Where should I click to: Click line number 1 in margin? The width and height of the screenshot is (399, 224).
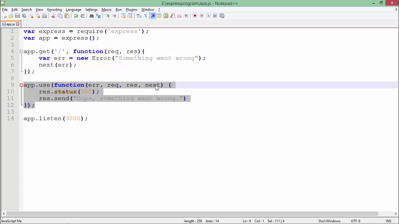pyautogui.click(x=12, y=31)
